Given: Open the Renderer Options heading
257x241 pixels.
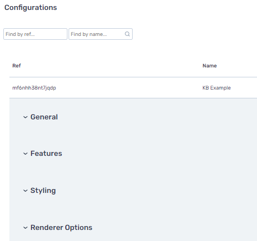Looking at the screenshot, I should click(x=61, y=228).
